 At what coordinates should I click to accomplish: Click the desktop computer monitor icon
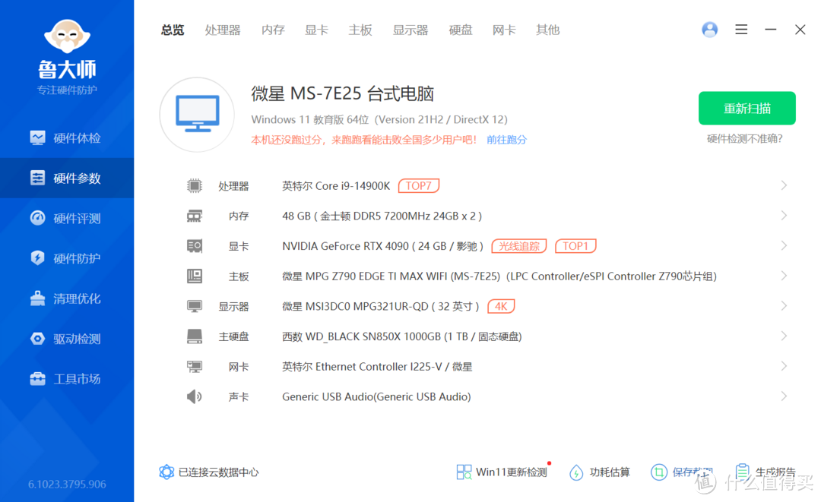click(198, 115)
